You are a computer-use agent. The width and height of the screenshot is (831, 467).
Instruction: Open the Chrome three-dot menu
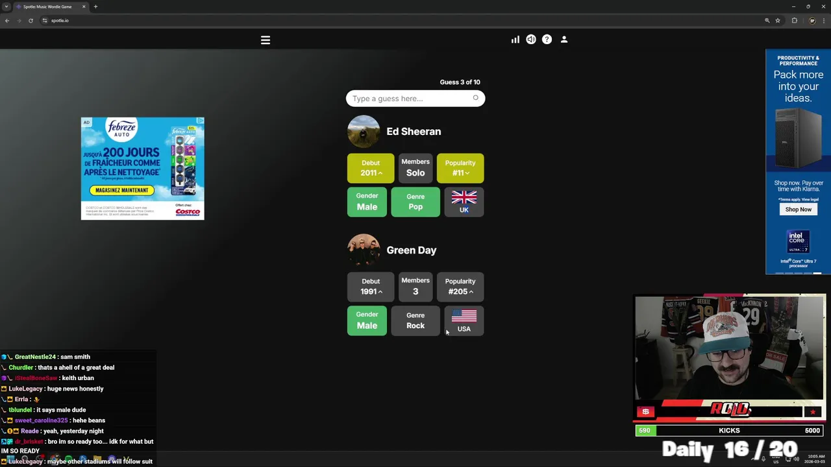click(825, 21)
